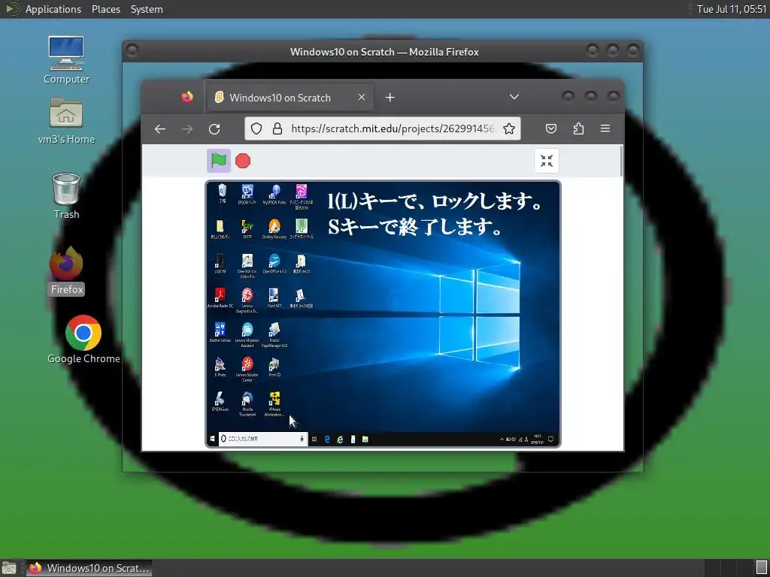The height and width of the screenshot is (577, 770).
Task: Open the Applications menu
Action: pyautogui.click(x=53, y=9)
